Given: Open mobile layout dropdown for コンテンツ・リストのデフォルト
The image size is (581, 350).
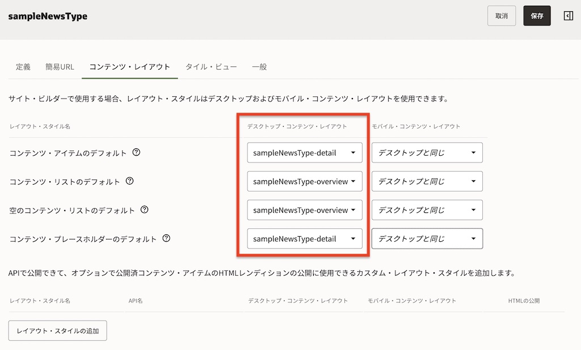Looking at the screenshot, I should [427, 181].
